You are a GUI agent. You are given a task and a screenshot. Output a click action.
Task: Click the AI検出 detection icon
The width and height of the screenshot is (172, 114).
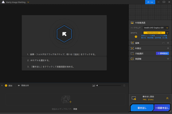point(132,48)
